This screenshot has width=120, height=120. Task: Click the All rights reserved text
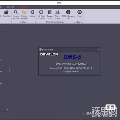point(71,71)
